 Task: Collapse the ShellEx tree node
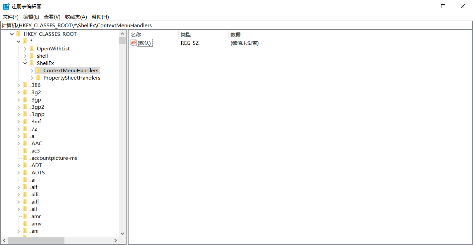pos(25,63)
